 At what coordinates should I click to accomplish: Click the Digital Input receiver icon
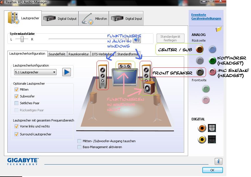117,18
